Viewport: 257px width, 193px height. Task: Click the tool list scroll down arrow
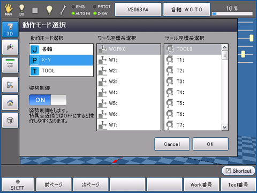[225, 127]
